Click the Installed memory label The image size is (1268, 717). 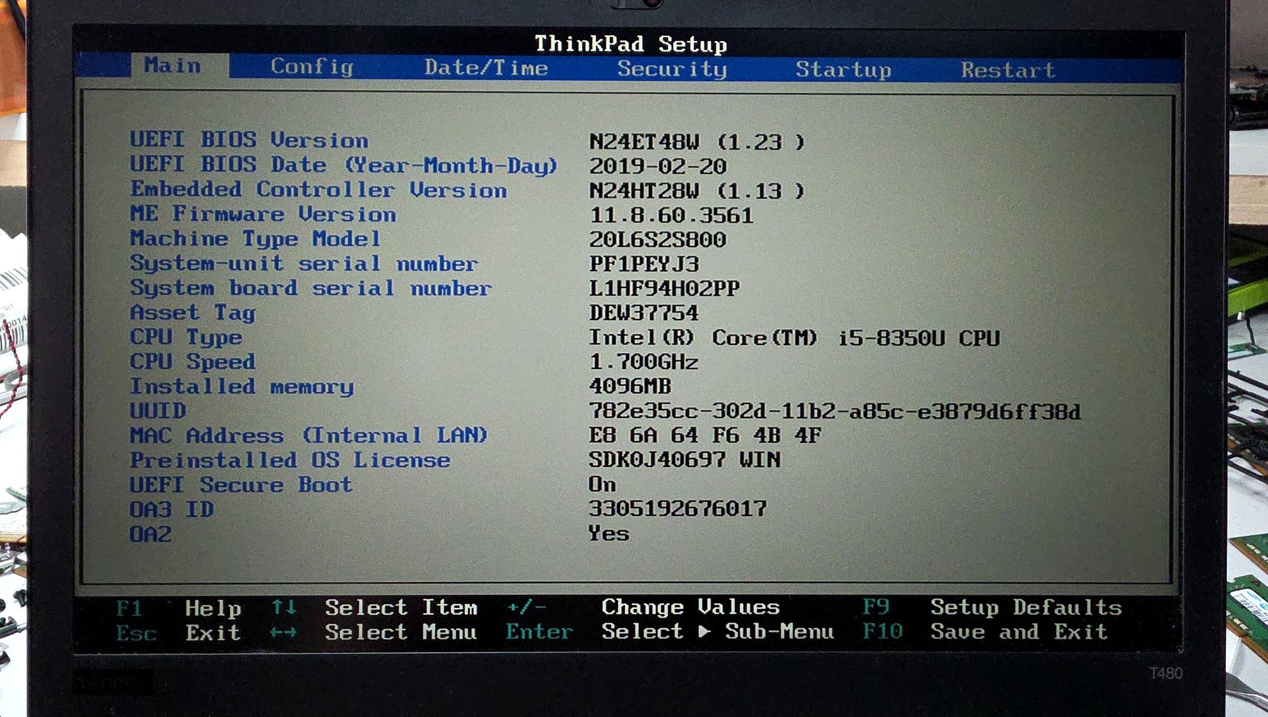coord(242,387)
